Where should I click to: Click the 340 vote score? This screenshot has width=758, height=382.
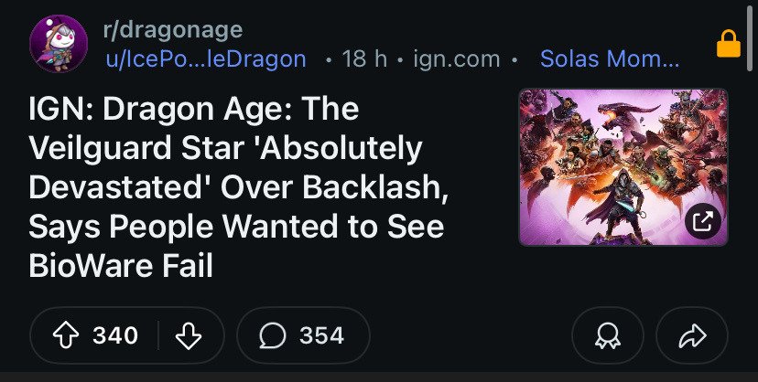115,335
